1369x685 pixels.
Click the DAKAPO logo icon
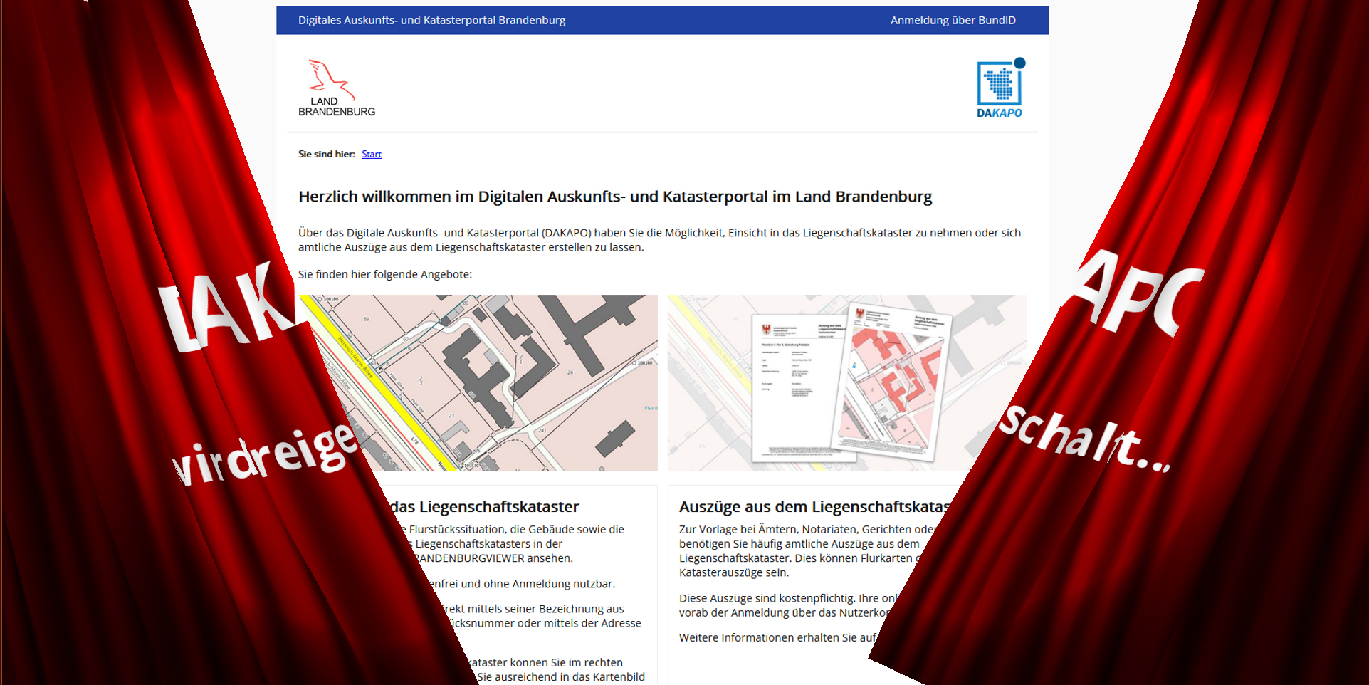[1000, 88]
